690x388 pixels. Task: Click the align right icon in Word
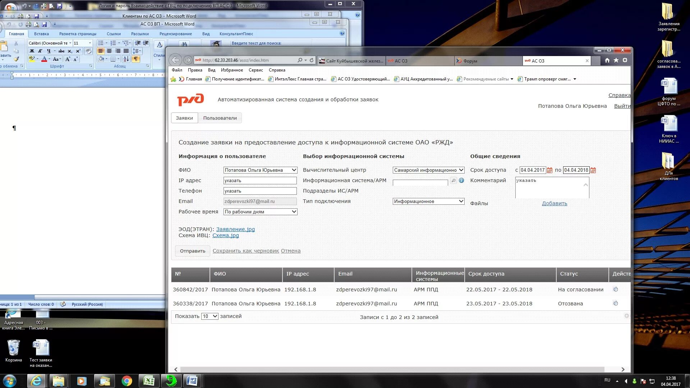click(118, 51)
